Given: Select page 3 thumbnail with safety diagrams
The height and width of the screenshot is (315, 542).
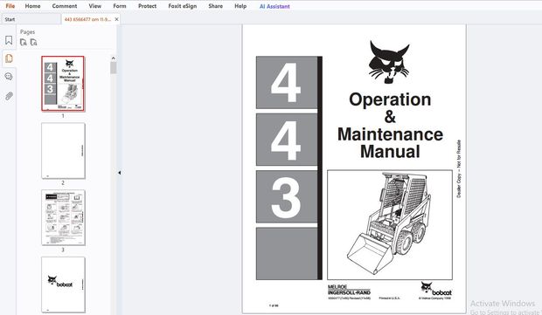Looking at the screenshot, I should 63,217.
